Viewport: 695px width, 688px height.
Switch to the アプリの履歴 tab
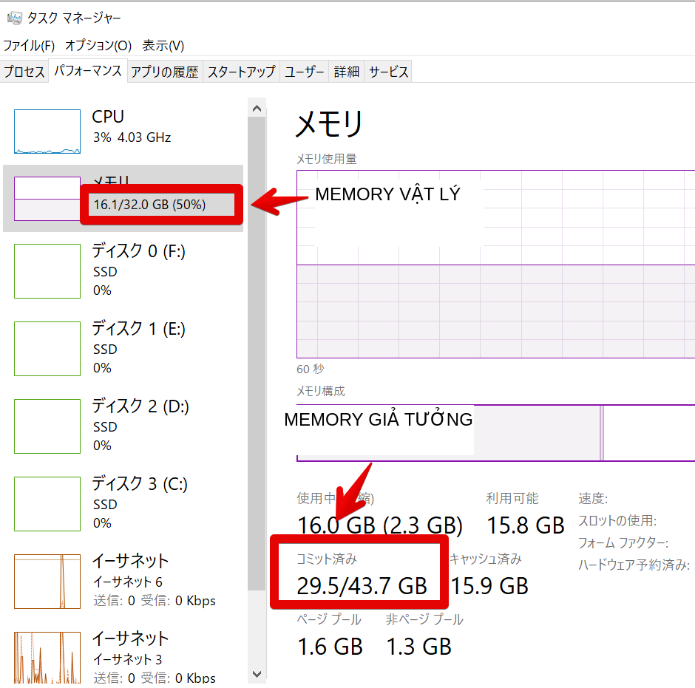165,72
